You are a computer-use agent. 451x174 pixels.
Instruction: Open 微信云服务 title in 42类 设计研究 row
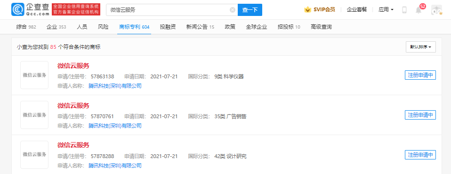(x=73, y=145)
